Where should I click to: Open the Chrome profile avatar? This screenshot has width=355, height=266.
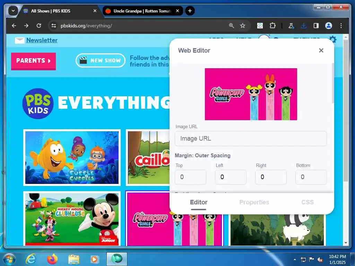tap(329, 26)
